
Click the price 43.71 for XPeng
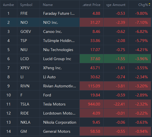pos(95,68)
